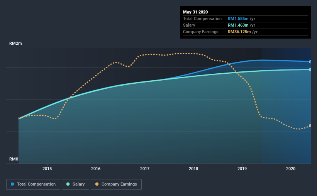Click the 2015 x-axis label
317x196 pixels.
pyautogui.click(x=47, y=169)
